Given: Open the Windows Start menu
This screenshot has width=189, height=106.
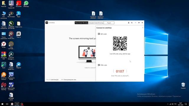Looking at the screenshot, I should tap(2, 104).
